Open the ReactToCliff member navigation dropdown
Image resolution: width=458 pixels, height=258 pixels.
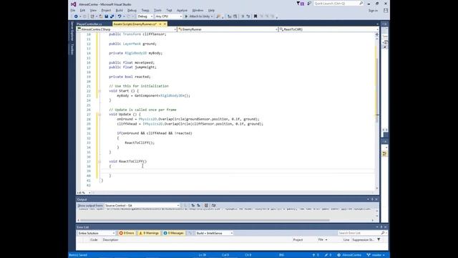[x=328, y=29]
